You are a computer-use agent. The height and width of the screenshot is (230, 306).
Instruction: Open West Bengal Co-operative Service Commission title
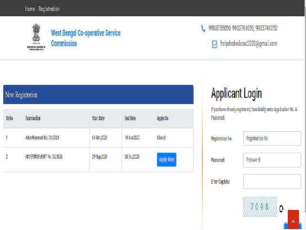pos(86,38)
